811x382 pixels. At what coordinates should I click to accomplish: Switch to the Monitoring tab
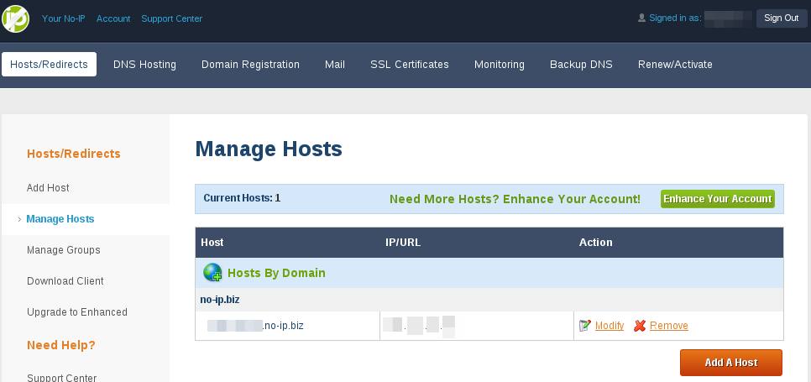[500, 65]
